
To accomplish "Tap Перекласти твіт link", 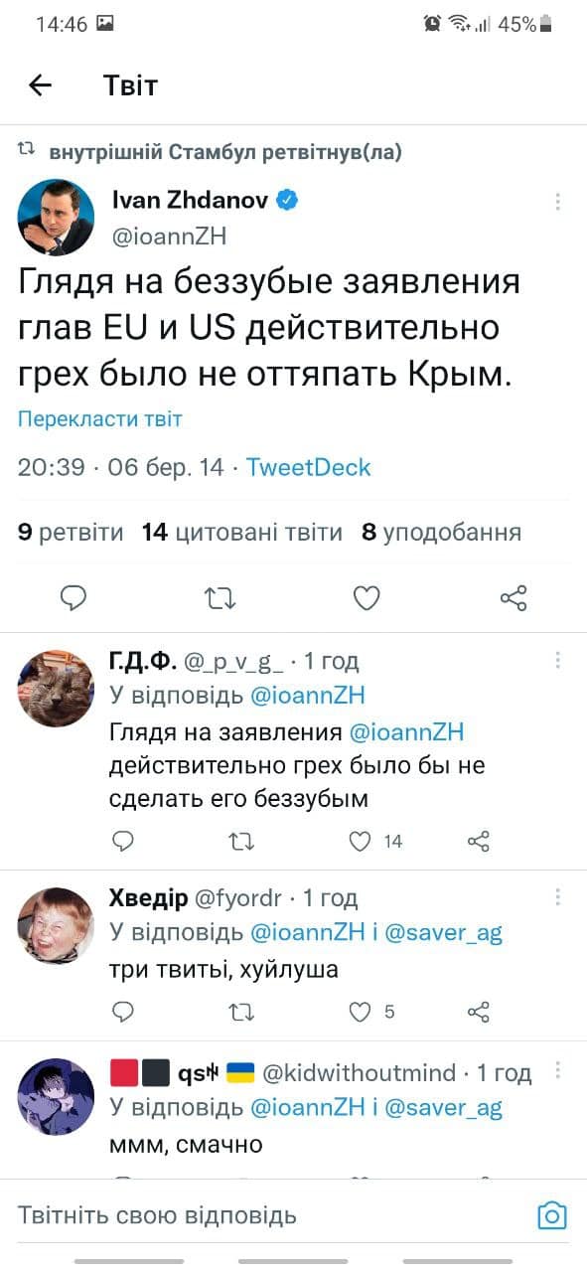I will [x=100, y=419].
